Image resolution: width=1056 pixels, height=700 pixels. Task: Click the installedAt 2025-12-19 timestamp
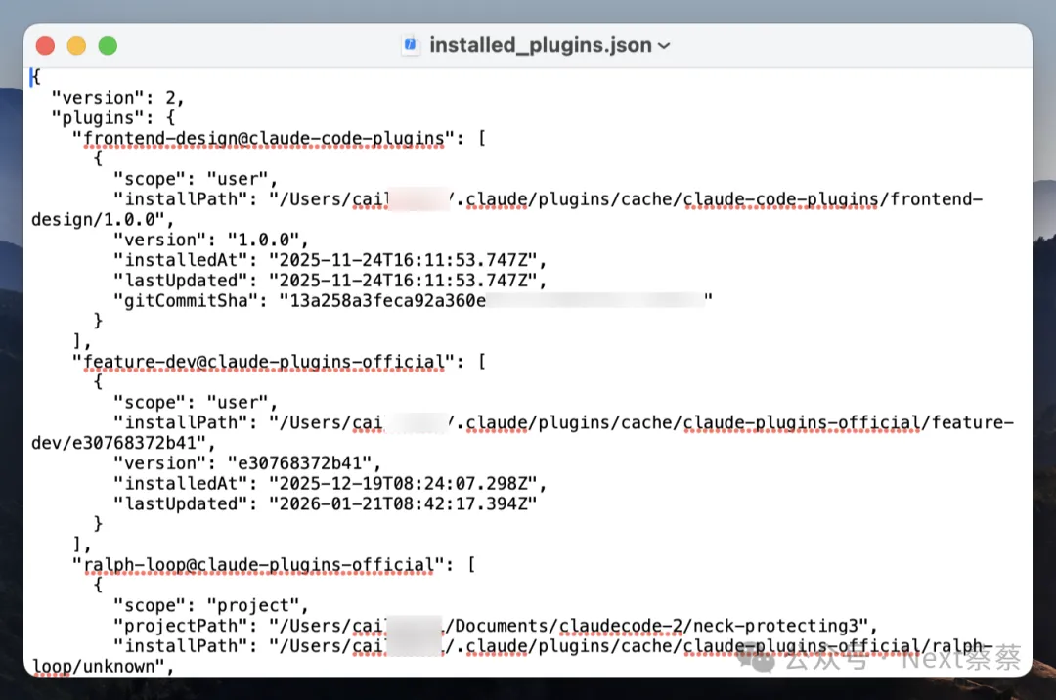click(x=407, y=484)
